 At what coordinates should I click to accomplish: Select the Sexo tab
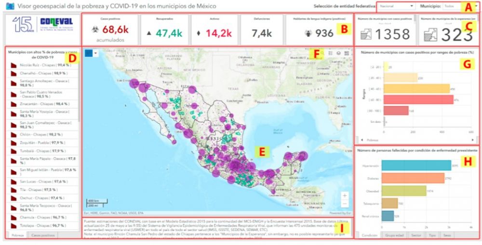(447, 234)
